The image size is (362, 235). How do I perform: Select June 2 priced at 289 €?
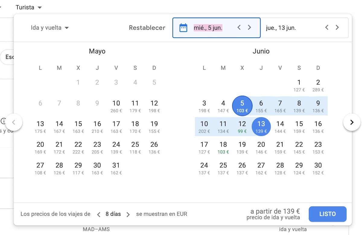coord(318,85)
